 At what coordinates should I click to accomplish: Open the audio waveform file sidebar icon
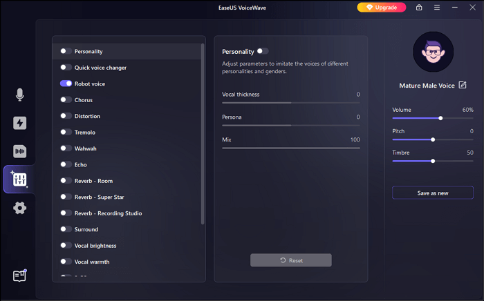coord(20,151)
